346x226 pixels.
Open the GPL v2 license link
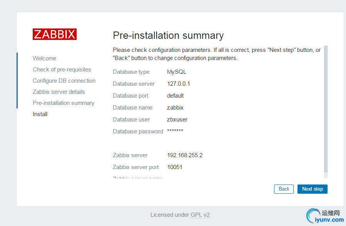(x=200, y=215)
